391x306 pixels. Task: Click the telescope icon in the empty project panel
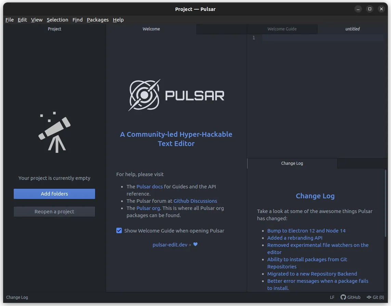[54, 132]
